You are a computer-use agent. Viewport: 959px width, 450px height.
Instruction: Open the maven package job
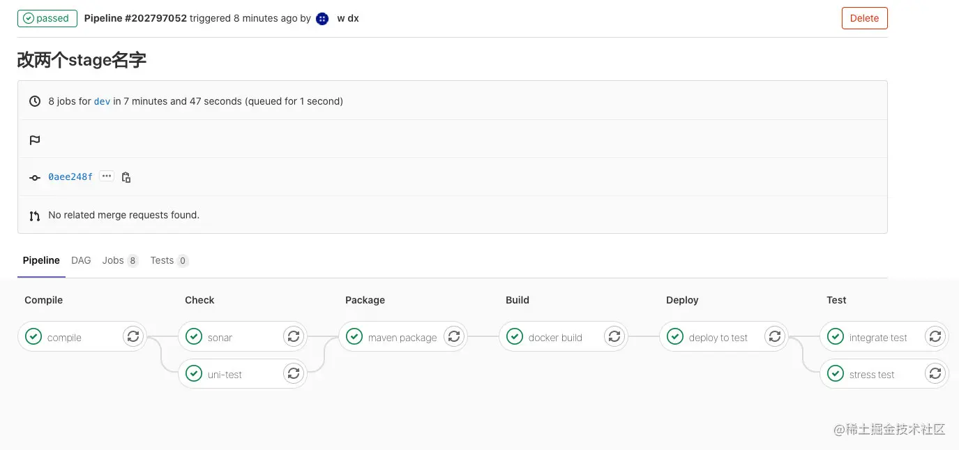pyautogui.click(x=402, y=338)
